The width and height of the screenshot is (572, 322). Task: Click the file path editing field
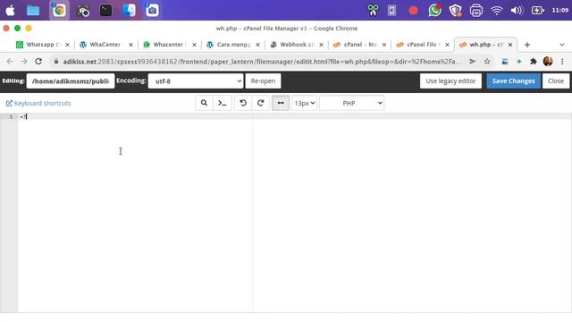71,81
